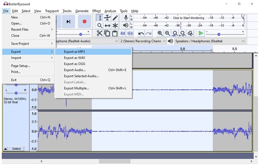Click the recording volume slider
Screen dimensions: 259x166
coord(73,34)
